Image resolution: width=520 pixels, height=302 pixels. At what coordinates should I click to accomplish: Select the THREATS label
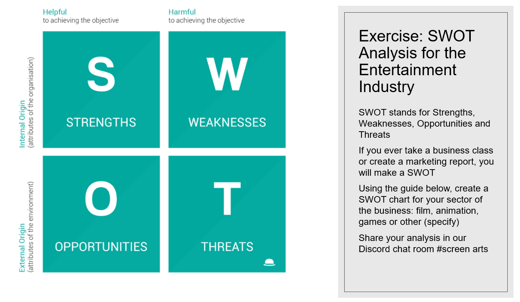pyautogui.click(x=227, y=247)
